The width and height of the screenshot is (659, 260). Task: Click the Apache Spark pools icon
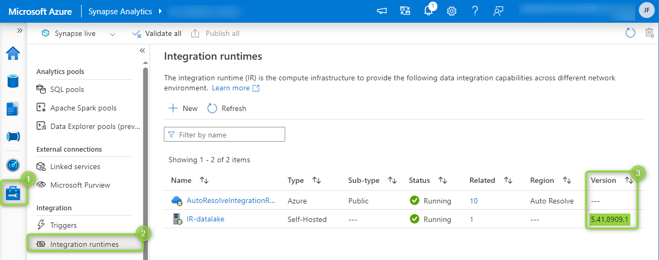[41, 108]
